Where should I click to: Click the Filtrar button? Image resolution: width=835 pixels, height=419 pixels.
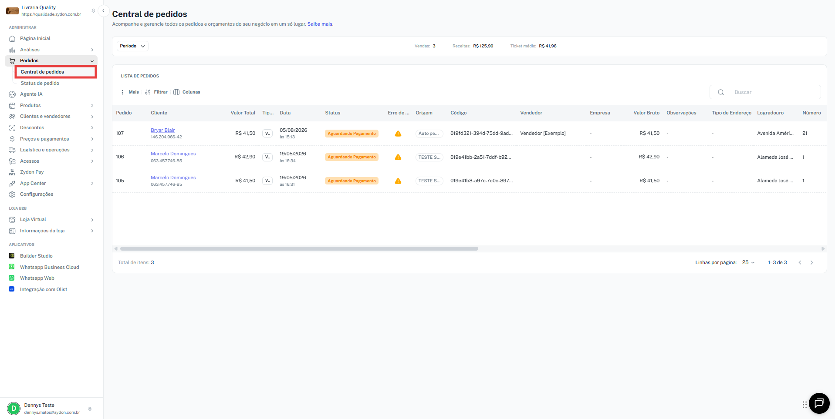point(156,92)
